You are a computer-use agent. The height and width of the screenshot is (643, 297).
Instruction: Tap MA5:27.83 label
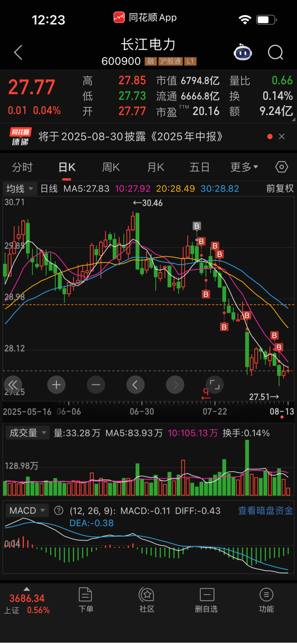tap(86, 189)
